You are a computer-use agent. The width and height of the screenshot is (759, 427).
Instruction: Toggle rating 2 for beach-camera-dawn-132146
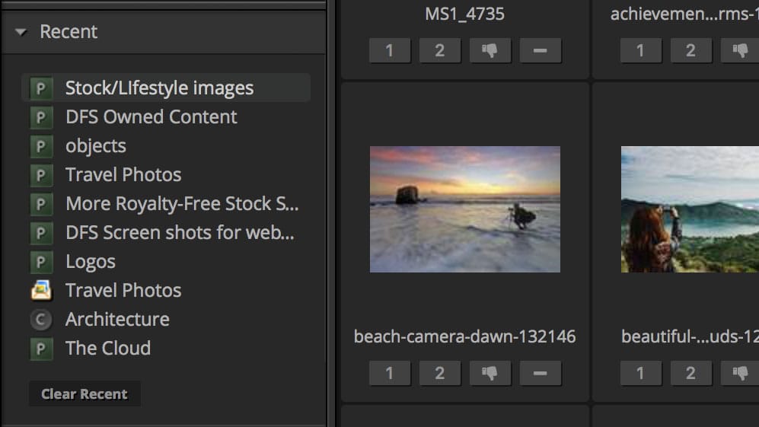pos(440,373)
